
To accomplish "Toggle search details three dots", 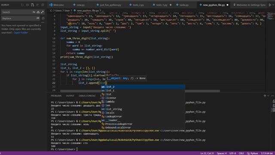I will (43, 22).
